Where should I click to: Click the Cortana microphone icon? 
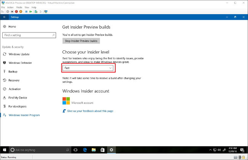(68, 150)
